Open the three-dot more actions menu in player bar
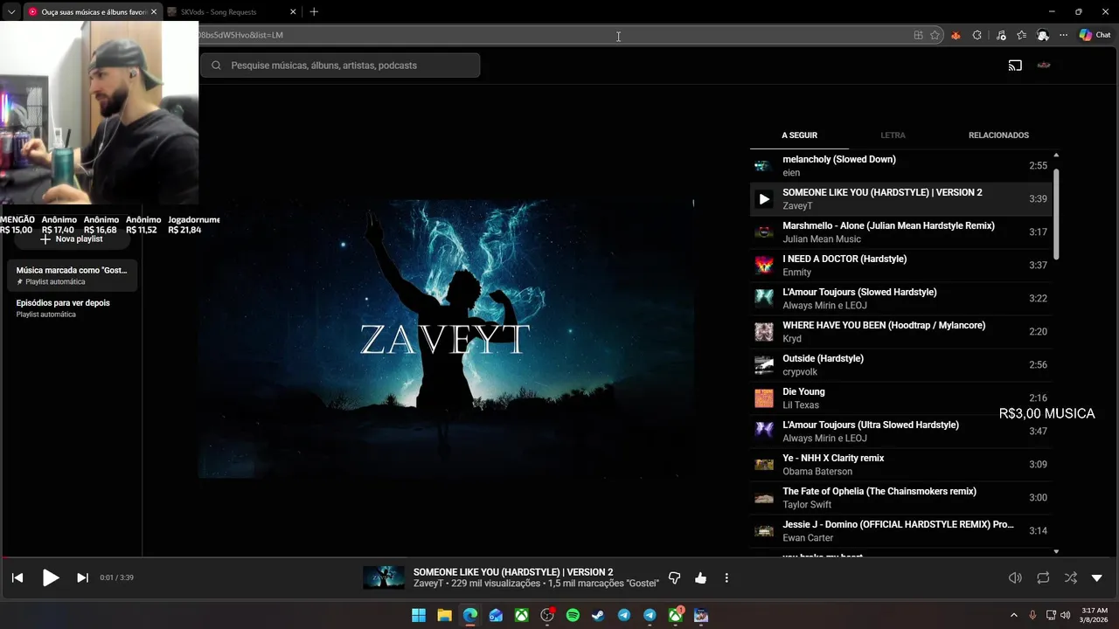Screen dimensions: 1119x629 click(x=726, y=577)
